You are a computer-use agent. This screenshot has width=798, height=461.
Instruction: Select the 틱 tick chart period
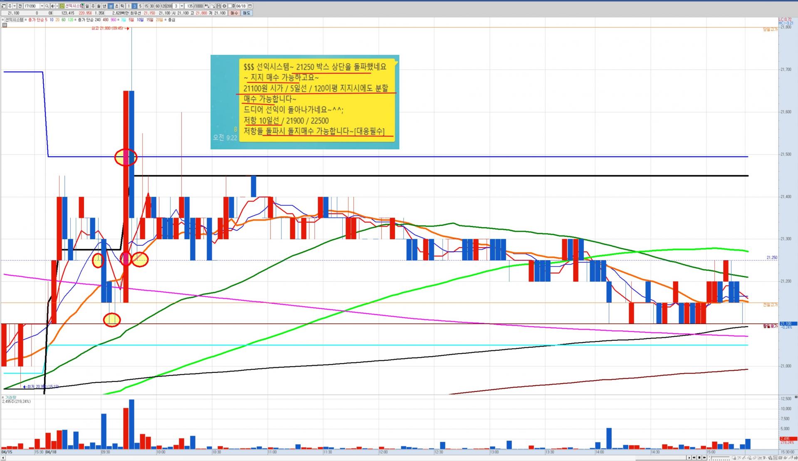[122, 6]
